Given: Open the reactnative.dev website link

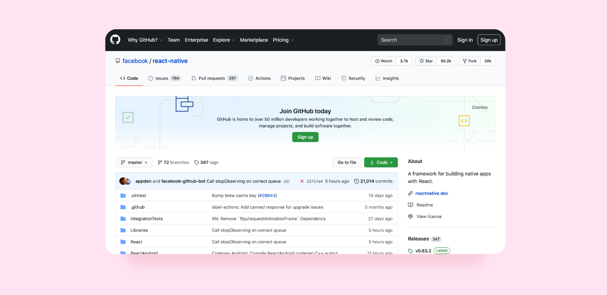Looking at the screenshot, I should pos(432,193).
